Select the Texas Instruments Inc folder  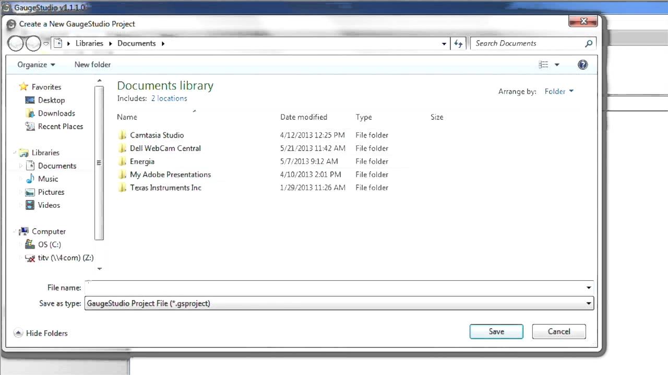click(x=165, y=187)
